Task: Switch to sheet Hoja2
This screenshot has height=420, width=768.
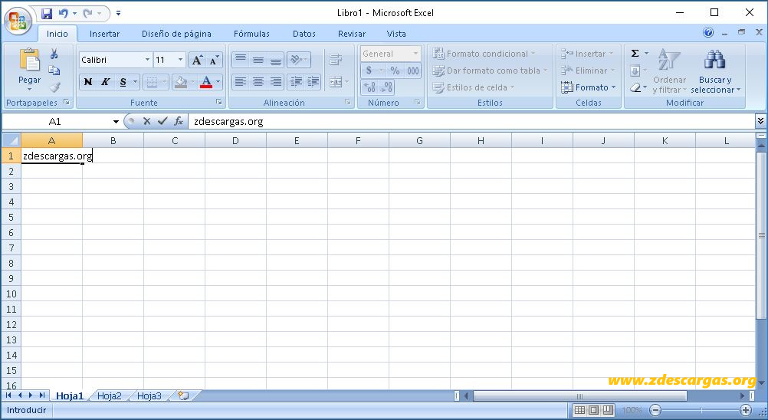Action: [x=110, y=396]
